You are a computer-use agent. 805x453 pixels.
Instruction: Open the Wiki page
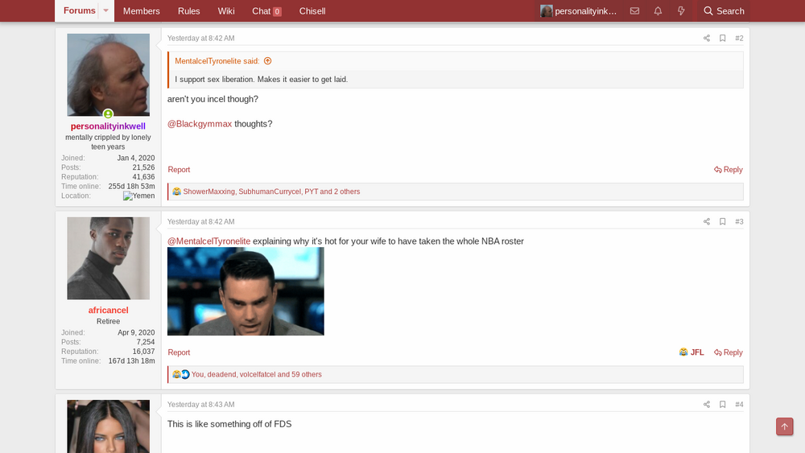click(x=226, y=10)
